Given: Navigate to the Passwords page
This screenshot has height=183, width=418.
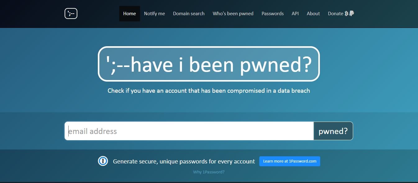Looking at the screenshot, I should point(273,14).
